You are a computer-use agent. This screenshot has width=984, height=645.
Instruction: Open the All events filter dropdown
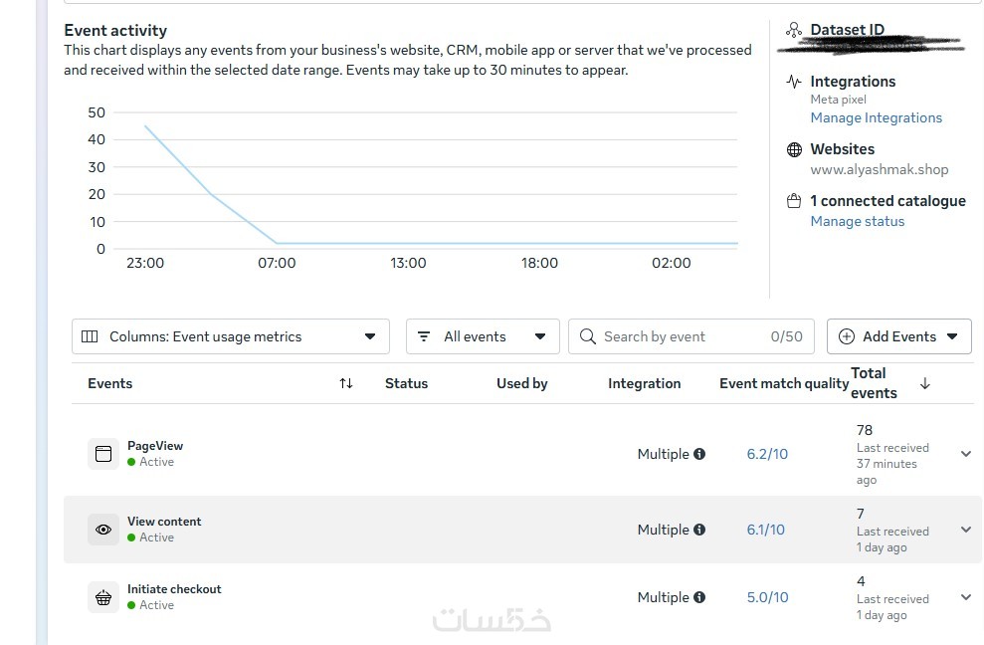pyautogui.click(x=483, y=336)
